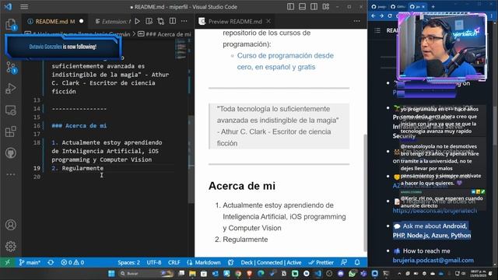Screen dimensions: 498x280
Task: Open more actions in preview editor group
Action: click(356, 21)
